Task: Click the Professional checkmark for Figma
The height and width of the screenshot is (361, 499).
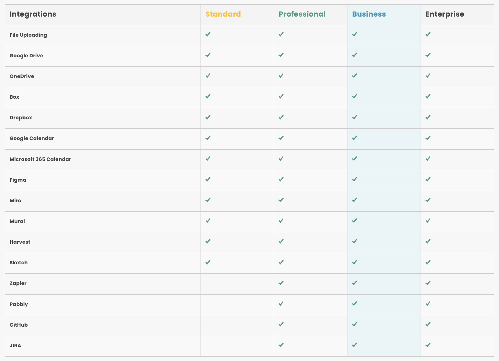Action: (281, 179)
